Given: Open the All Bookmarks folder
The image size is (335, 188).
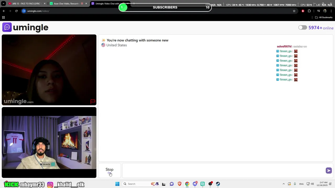Looking at the screenshot, I should (324, 17).
